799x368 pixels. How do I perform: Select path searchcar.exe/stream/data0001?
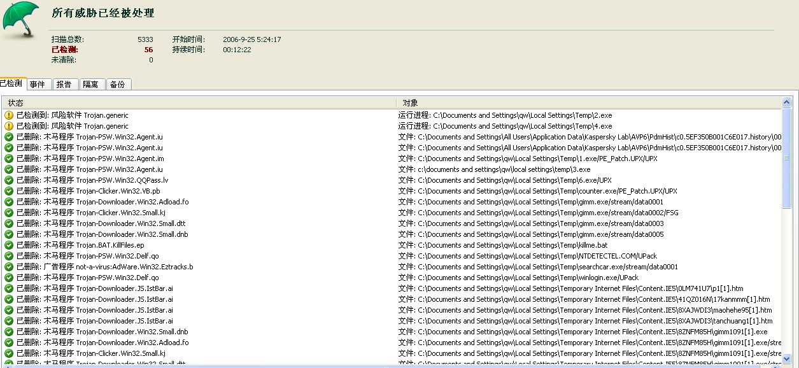click(x=538, y=267)
